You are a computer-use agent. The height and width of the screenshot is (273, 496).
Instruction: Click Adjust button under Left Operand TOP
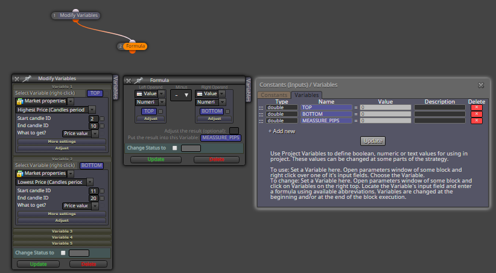pos(151,119)
